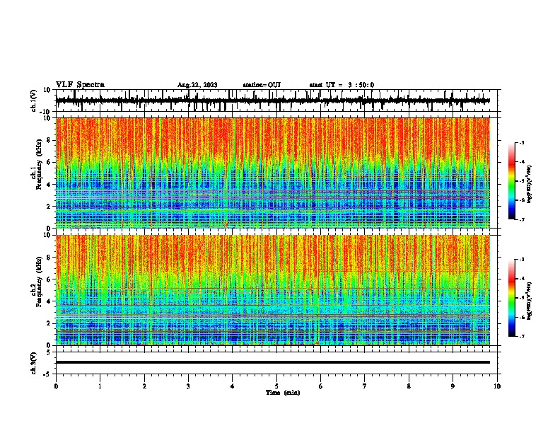Click the time axis tick label '7'
This screenshot has height=433, width=560.
[365, 386]
